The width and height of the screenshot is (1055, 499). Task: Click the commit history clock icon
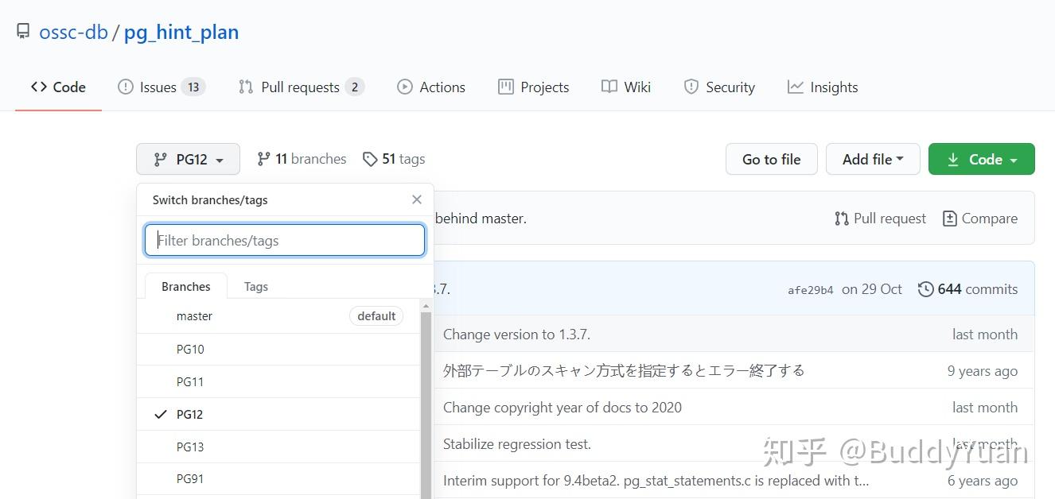(925, 289)
